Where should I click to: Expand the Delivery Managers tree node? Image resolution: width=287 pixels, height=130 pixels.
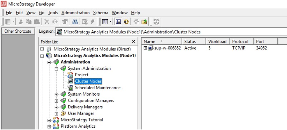pyautogui.click(x=56, y=107)
